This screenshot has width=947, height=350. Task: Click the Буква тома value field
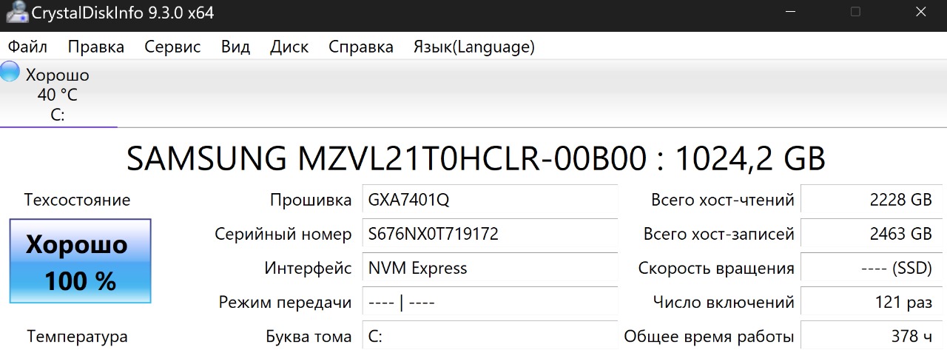tap(490, 337)
